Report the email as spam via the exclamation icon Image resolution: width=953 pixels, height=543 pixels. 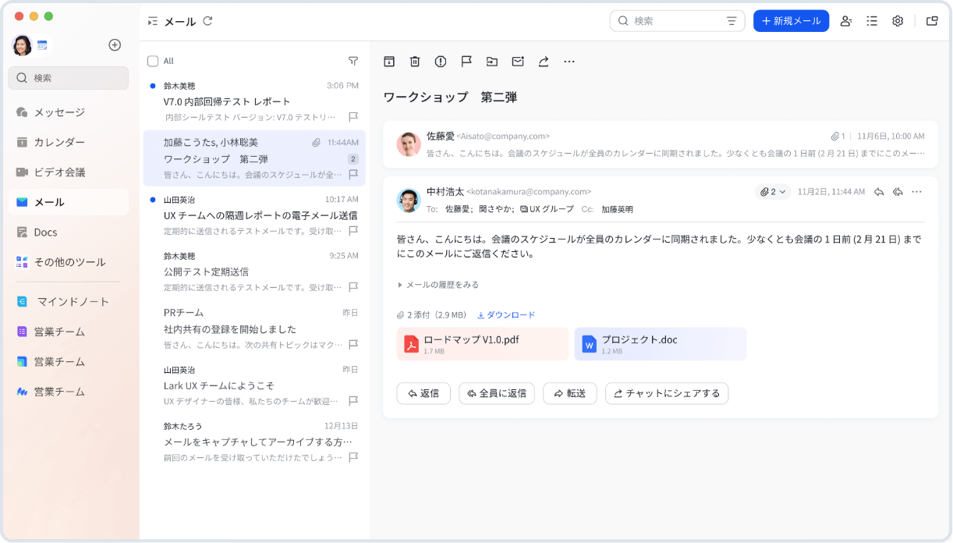441,62
